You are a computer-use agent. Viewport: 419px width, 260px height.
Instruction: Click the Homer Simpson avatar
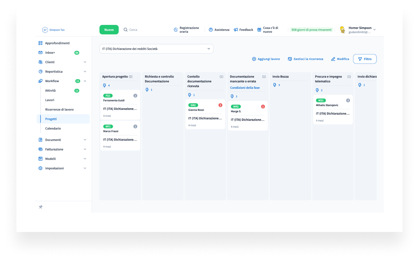point(342,30)
